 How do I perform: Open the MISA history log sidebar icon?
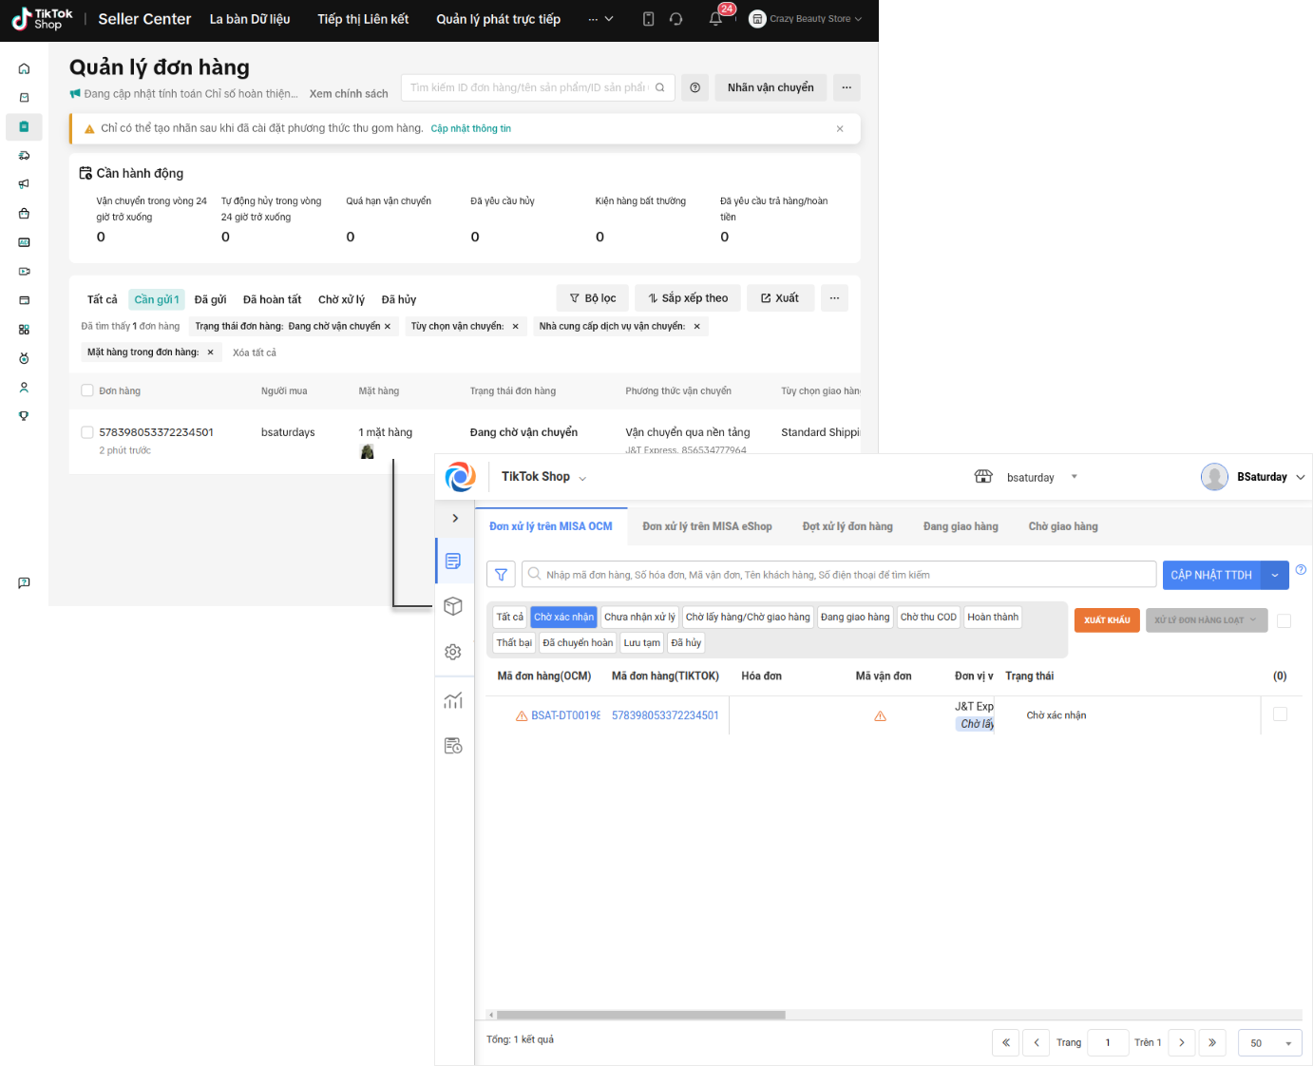(453, 746)
